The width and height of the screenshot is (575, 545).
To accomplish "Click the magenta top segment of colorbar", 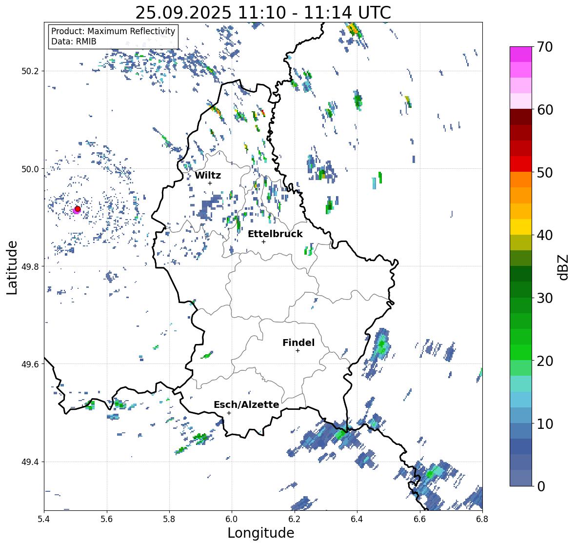I will tap(521, 55).
